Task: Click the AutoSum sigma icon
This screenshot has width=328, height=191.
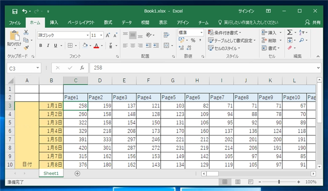Action: click(x=289, y=32)
